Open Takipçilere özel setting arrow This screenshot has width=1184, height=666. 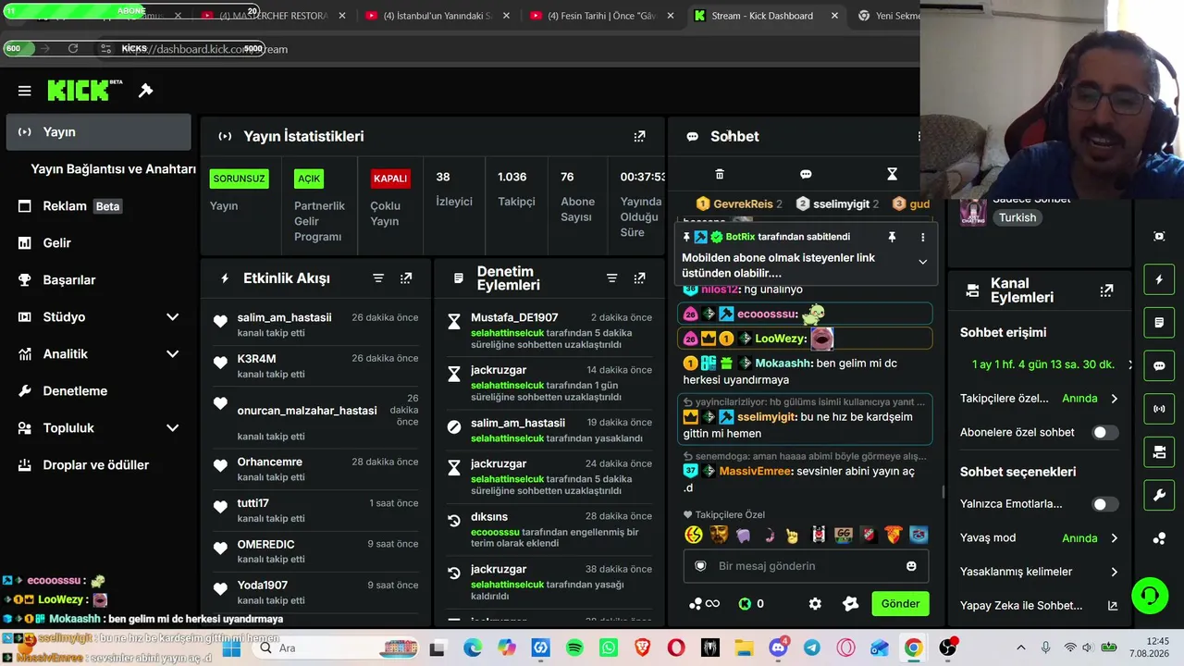click(x=1114, y=399)
